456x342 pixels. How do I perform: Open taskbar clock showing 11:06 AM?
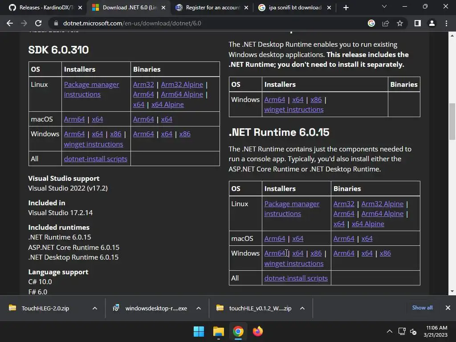436,331
